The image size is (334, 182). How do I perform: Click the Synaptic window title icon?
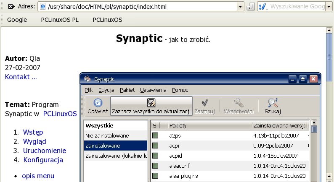tap(87, 79)
